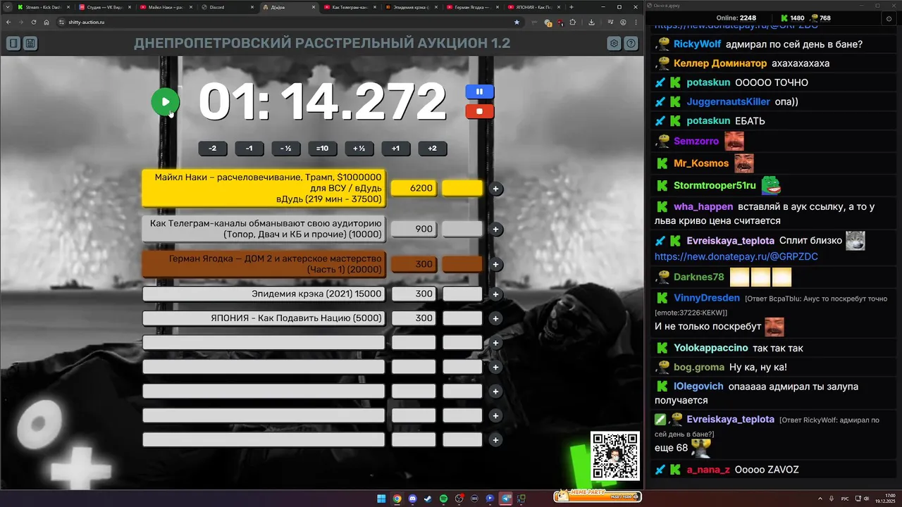Edit the Как Телеграм-каналы lot name field
The image size is (902, 507).
tap(264, 229)
